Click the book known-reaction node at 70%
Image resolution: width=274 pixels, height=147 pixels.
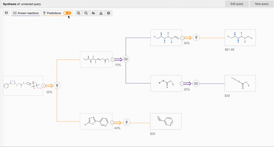(126, 59)
